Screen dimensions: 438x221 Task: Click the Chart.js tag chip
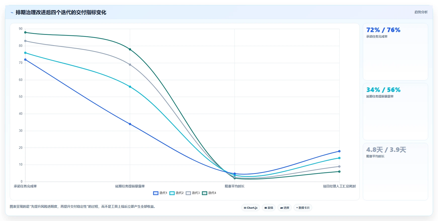click(251, 208)
